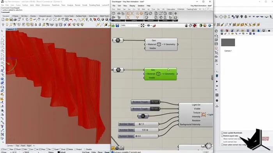Toggle Grid Snap in Rhino status bar
Image resolution: width=273 pixels, height=153 pixels.
(x=86, y=152)
